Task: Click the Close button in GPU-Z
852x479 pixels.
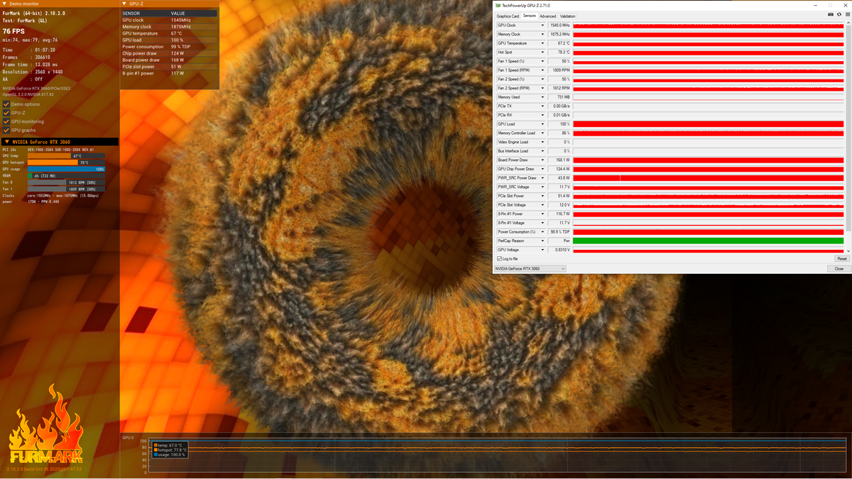Action: point(839,269)
